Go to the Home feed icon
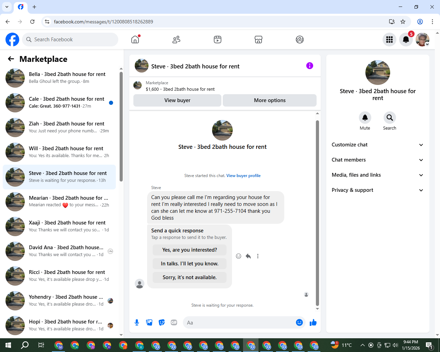Image resolution: width=440 pixels, height=352 pixels. [135, 40]
